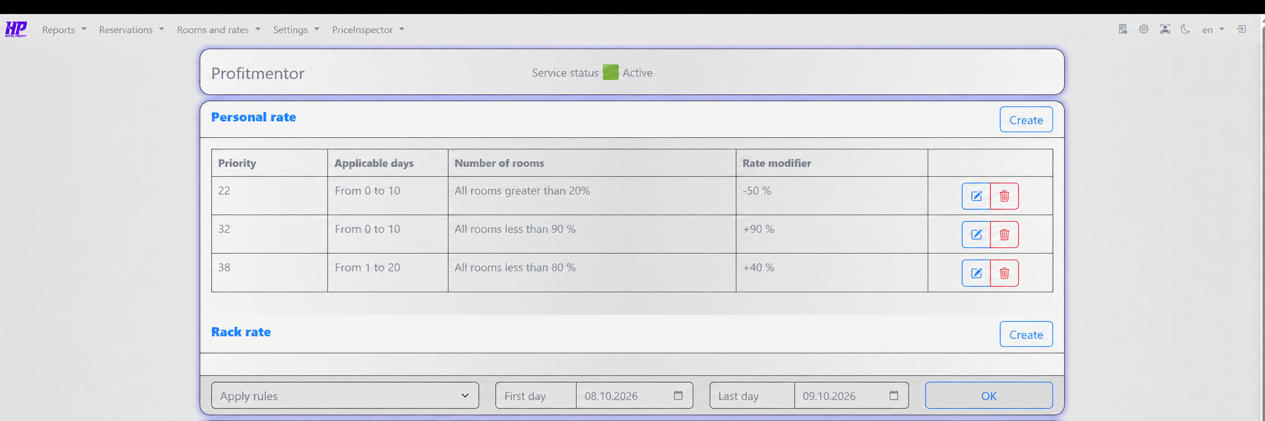The image size is (1265, 421).
Task: Delete the priority 22 rule
Action: pyautogui.click(x=1005, y=196)
